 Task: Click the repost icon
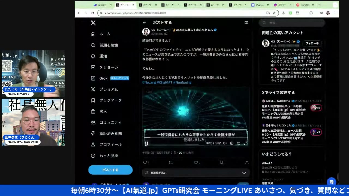(171, 163)
